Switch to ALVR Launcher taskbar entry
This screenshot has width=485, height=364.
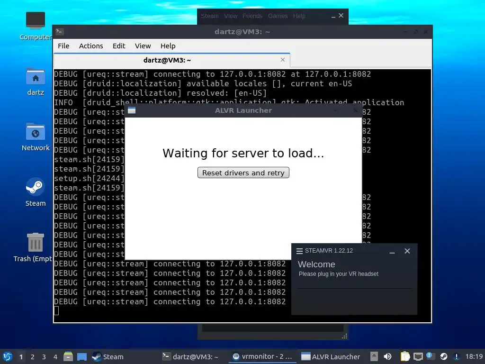click(x=331, y=356)
